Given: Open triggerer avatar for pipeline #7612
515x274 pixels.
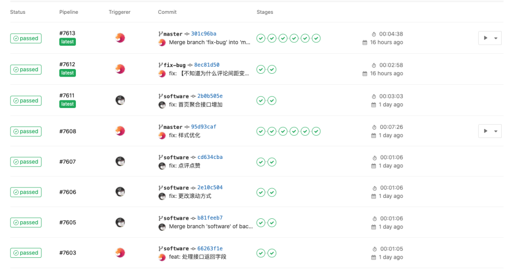Looking at the screenshot, I should tap(120, 69).
